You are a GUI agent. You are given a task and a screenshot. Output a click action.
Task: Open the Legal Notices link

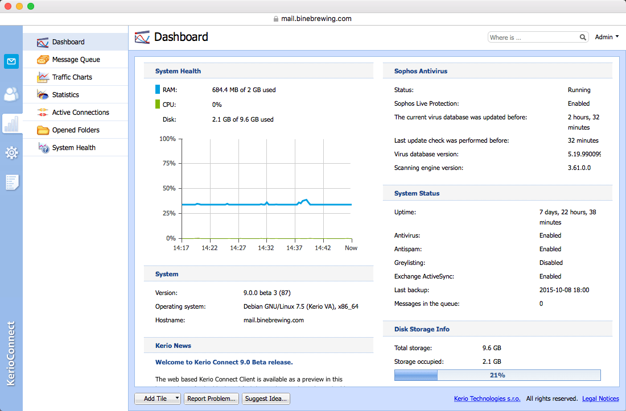[600, 398]
